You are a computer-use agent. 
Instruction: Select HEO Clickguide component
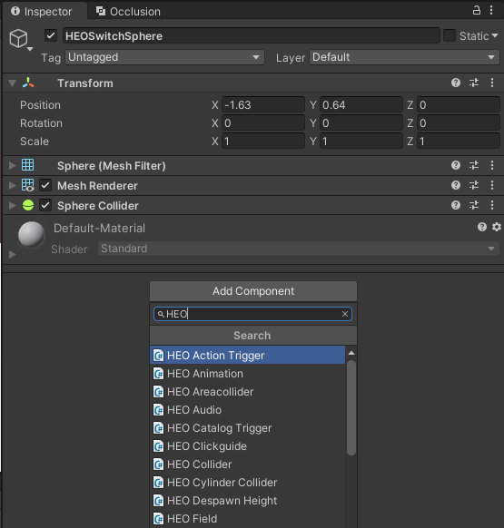[247, 446]
